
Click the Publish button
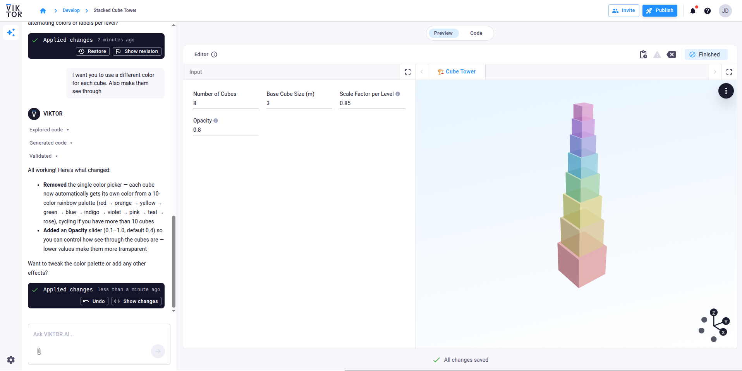660,10
